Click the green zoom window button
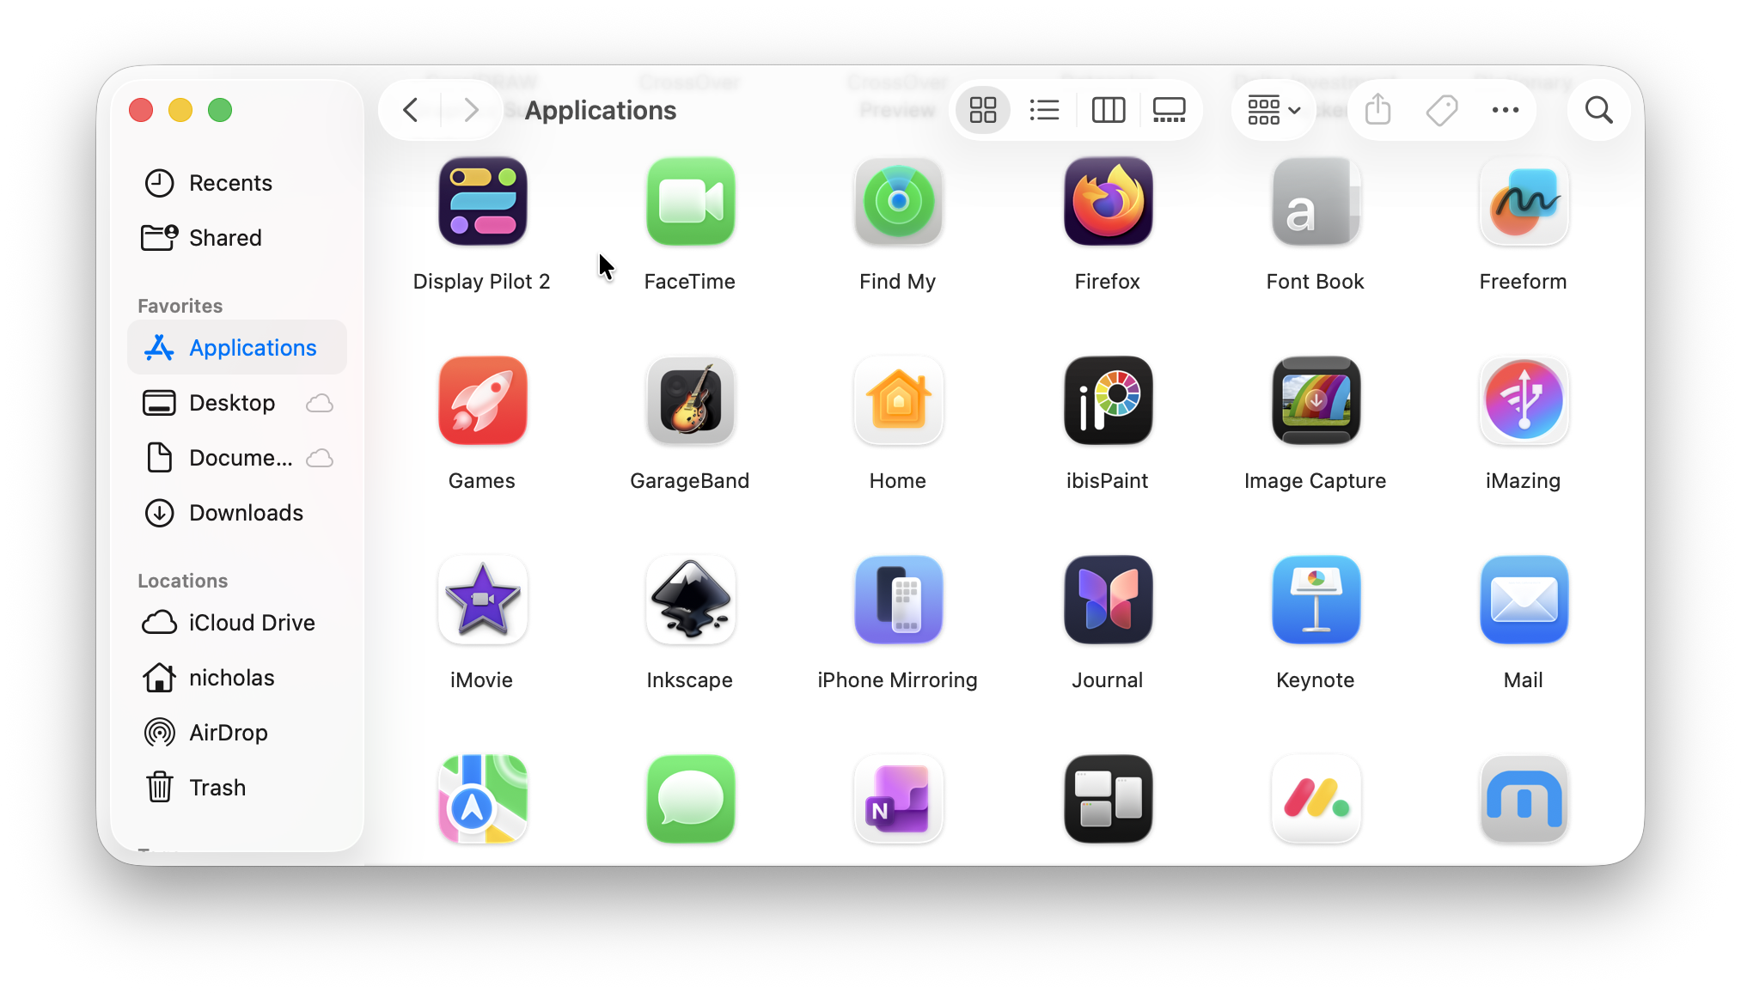 click(220, 110)
